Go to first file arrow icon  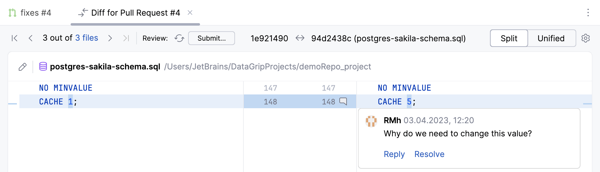point(14,38)
